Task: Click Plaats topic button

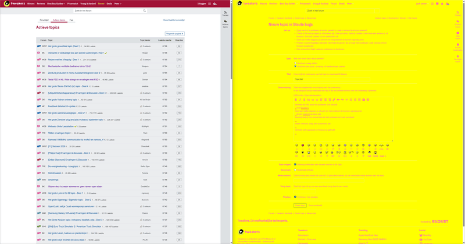Action: pyautogui.click(x=300, y=206)
